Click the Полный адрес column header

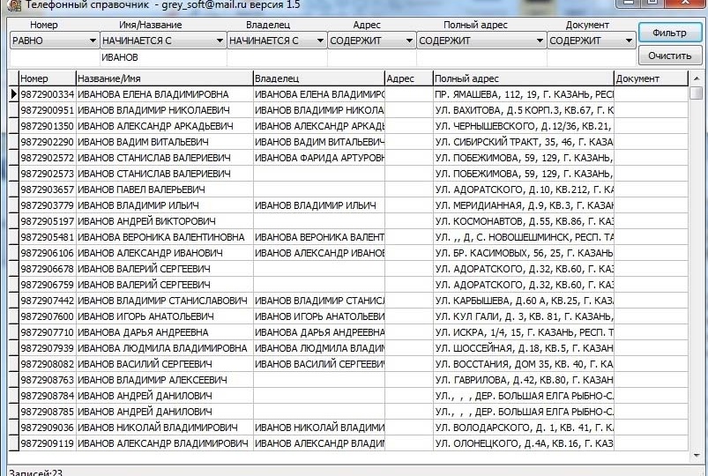[524, 78]
